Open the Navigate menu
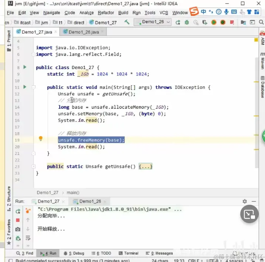Screen dimensions: 265x262 tap(51, 13)
